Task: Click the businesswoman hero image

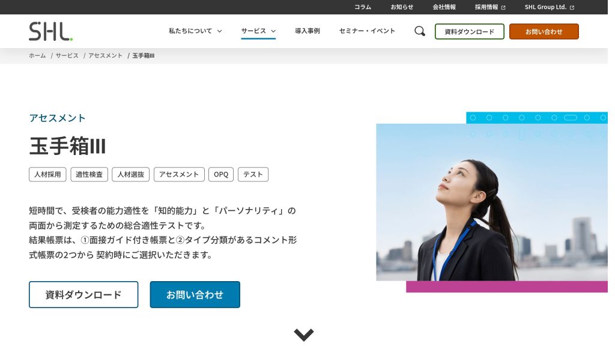Action: [492, 202]
